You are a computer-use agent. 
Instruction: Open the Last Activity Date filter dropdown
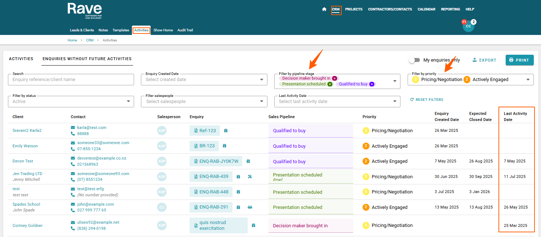337,102
